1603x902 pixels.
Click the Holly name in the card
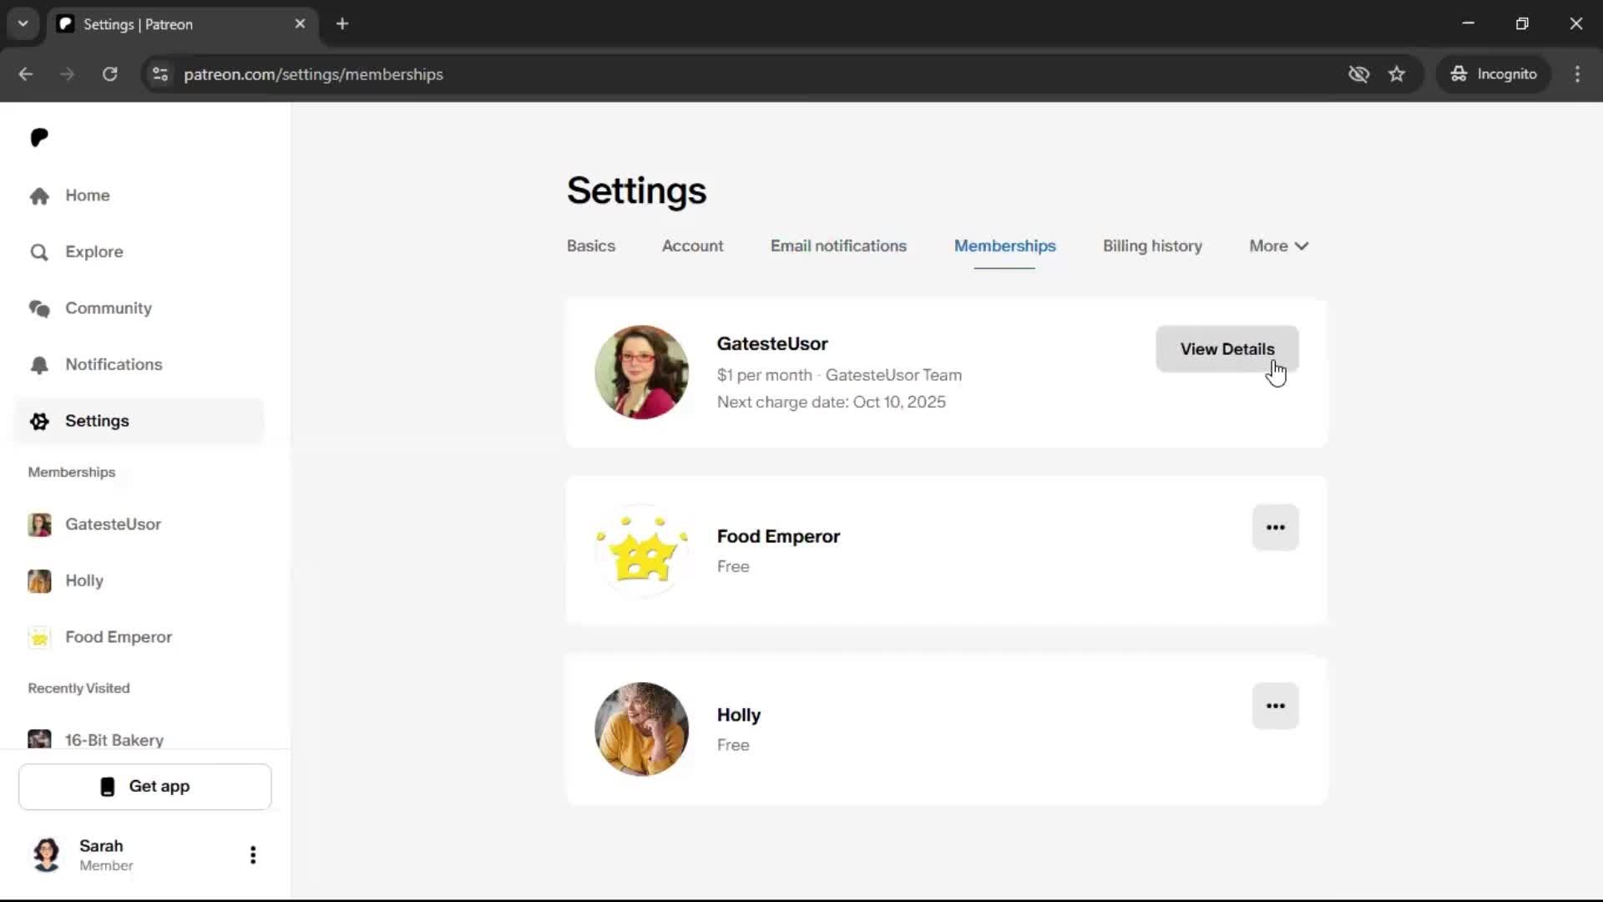click(739, 716)
